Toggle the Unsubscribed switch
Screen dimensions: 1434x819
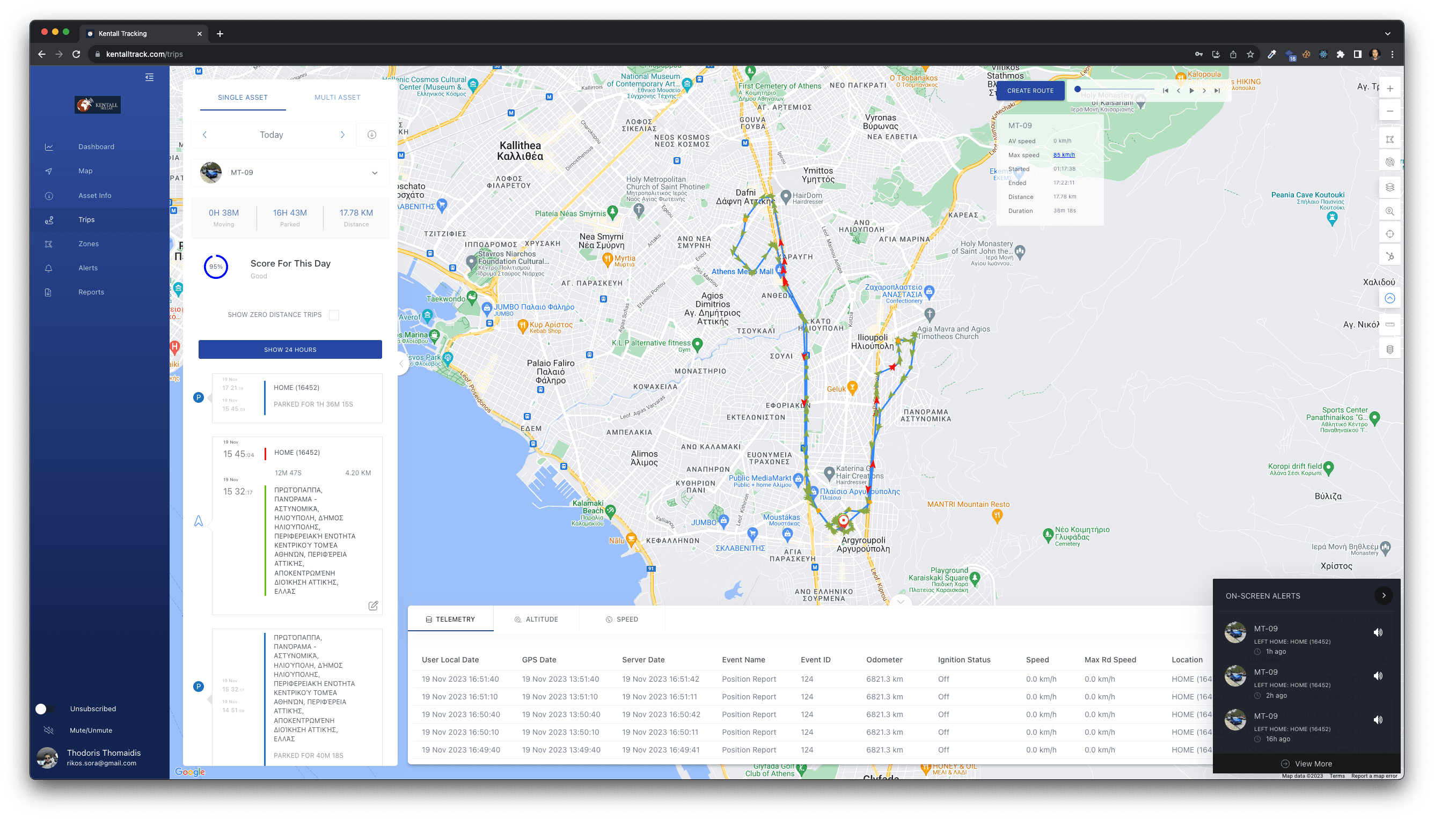pyautogui.click(x=45, y=709)
